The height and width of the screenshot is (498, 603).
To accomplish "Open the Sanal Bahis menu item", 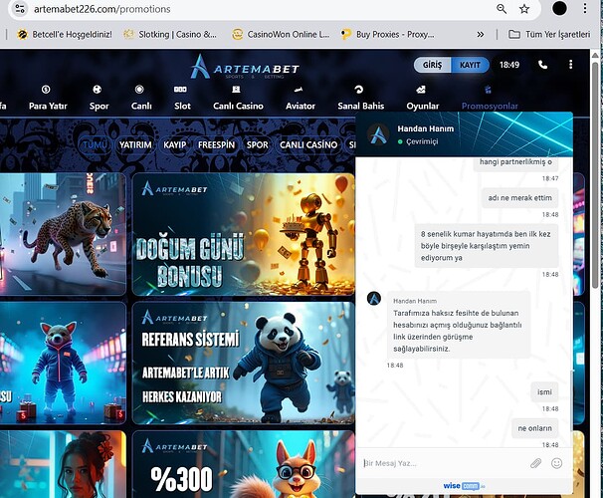I will [361, 106].
